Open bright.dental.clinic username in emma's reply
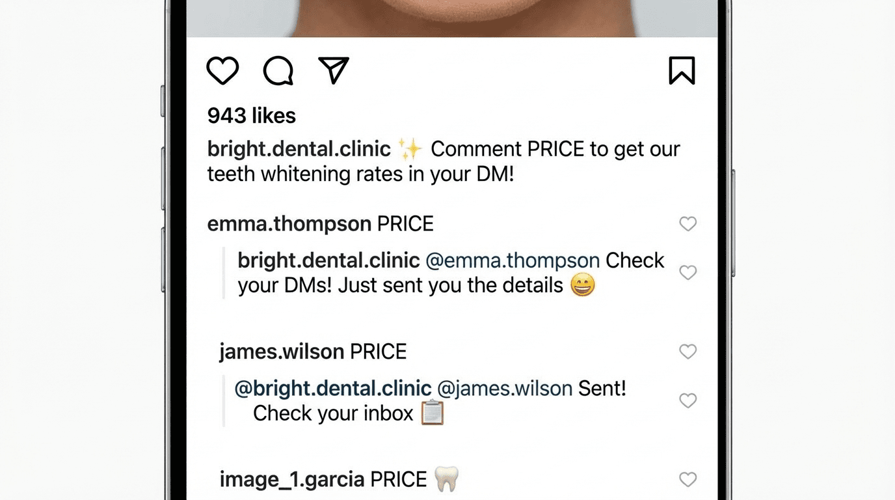Screen dimensions: 895x500 tap(328, 260)
